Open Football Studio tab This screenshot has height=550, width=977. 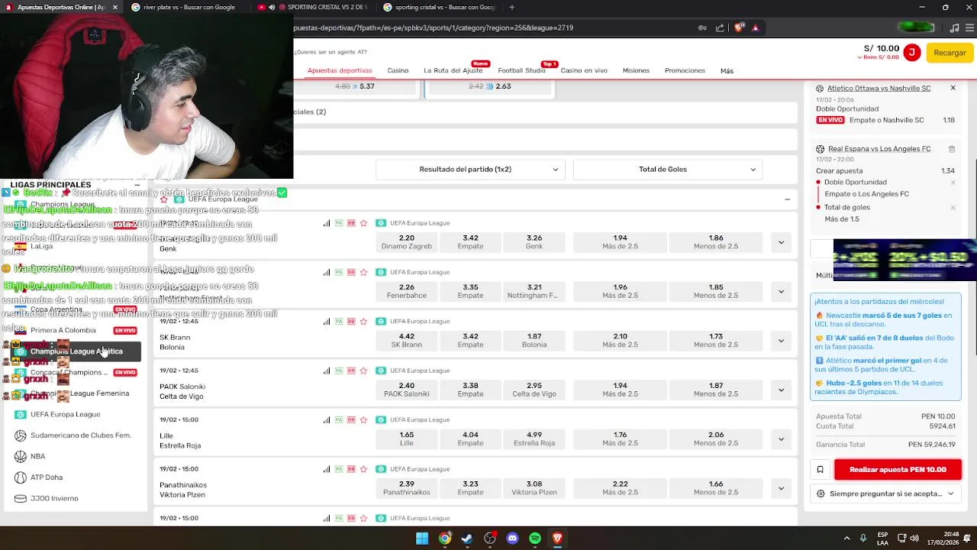point(521,70)
